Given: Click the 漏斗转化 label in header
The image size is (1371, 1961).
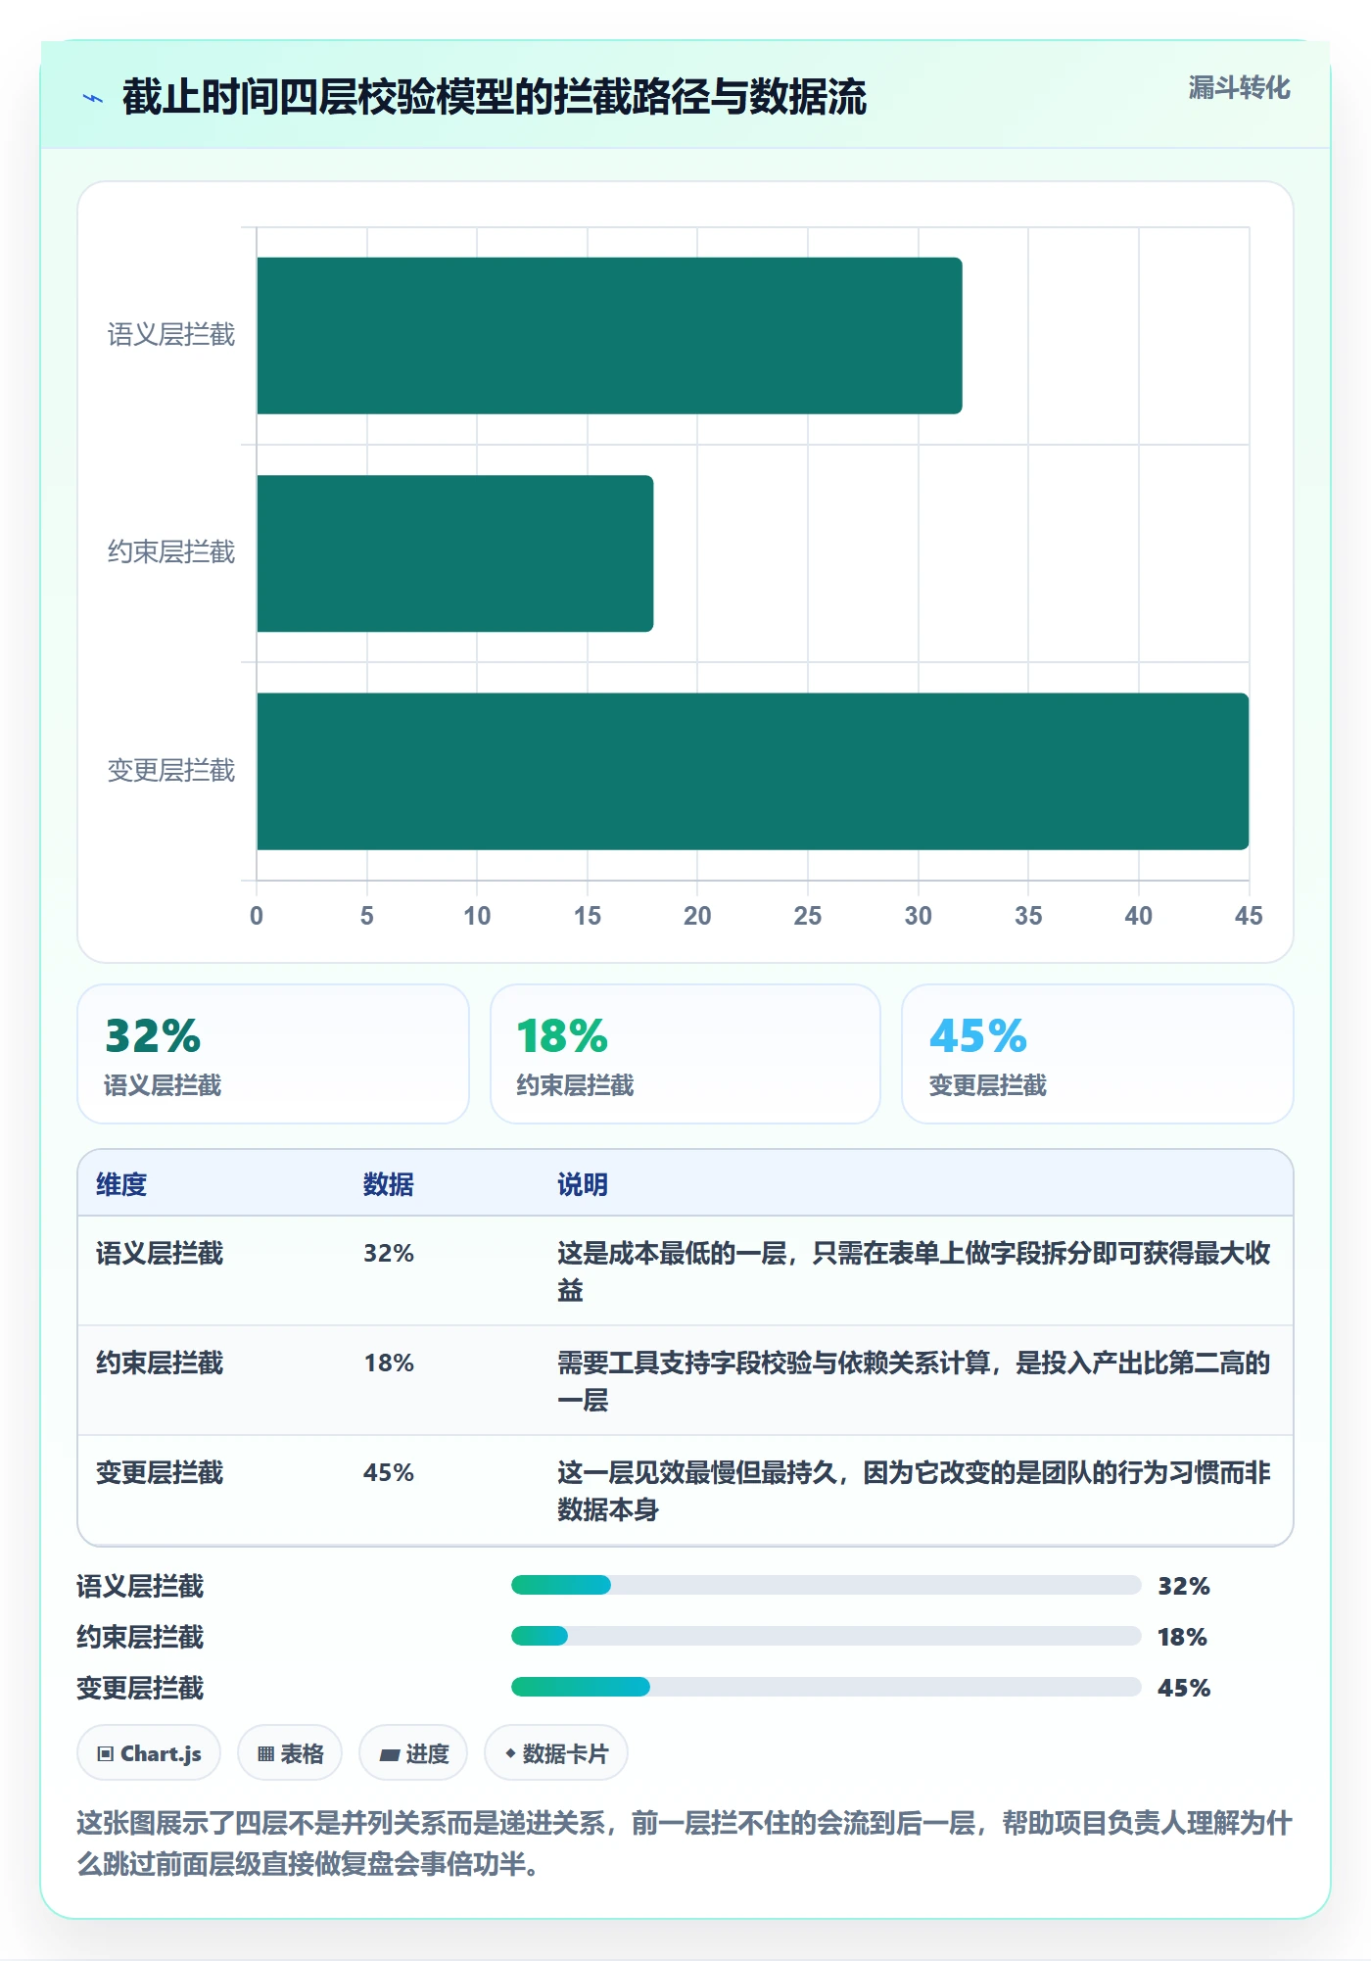Looking at the screenshot, I should click(1239, 88).
